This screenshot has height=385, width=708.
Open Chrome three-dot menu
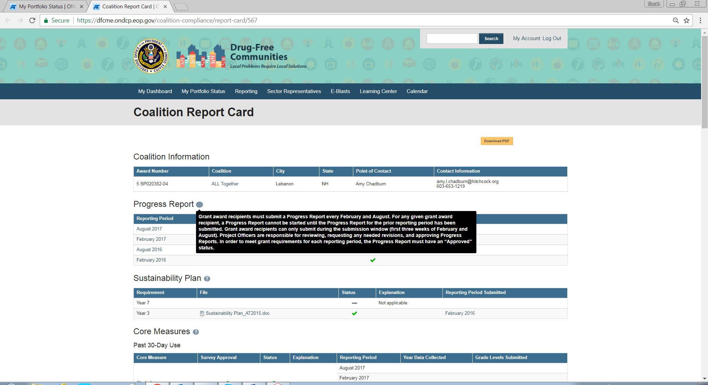click(x=700, y=20)
